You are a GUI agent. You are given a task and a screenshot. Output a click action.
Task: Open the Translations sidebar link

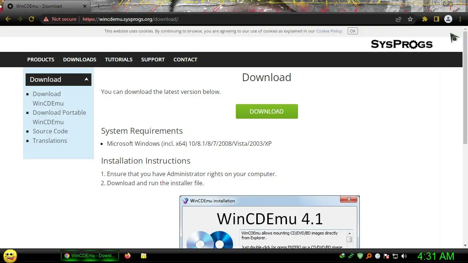click(x=50, y=141)
